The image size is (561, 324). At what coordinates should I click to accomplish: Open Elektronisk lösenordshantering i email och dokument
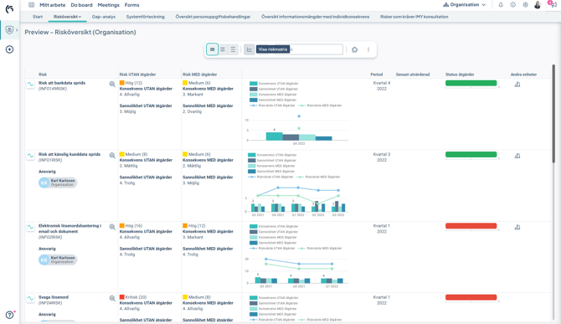70,229
